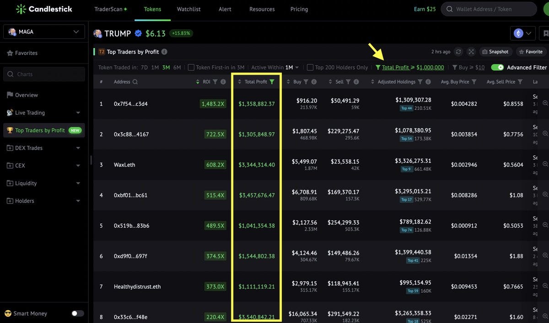
Task: Click magnifier icon in the Waxl.eth row
Action: (545, 164)
